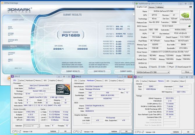The image size is (195, 135).
Task: Click the GPU score value 29851
Action: (58, 49)
